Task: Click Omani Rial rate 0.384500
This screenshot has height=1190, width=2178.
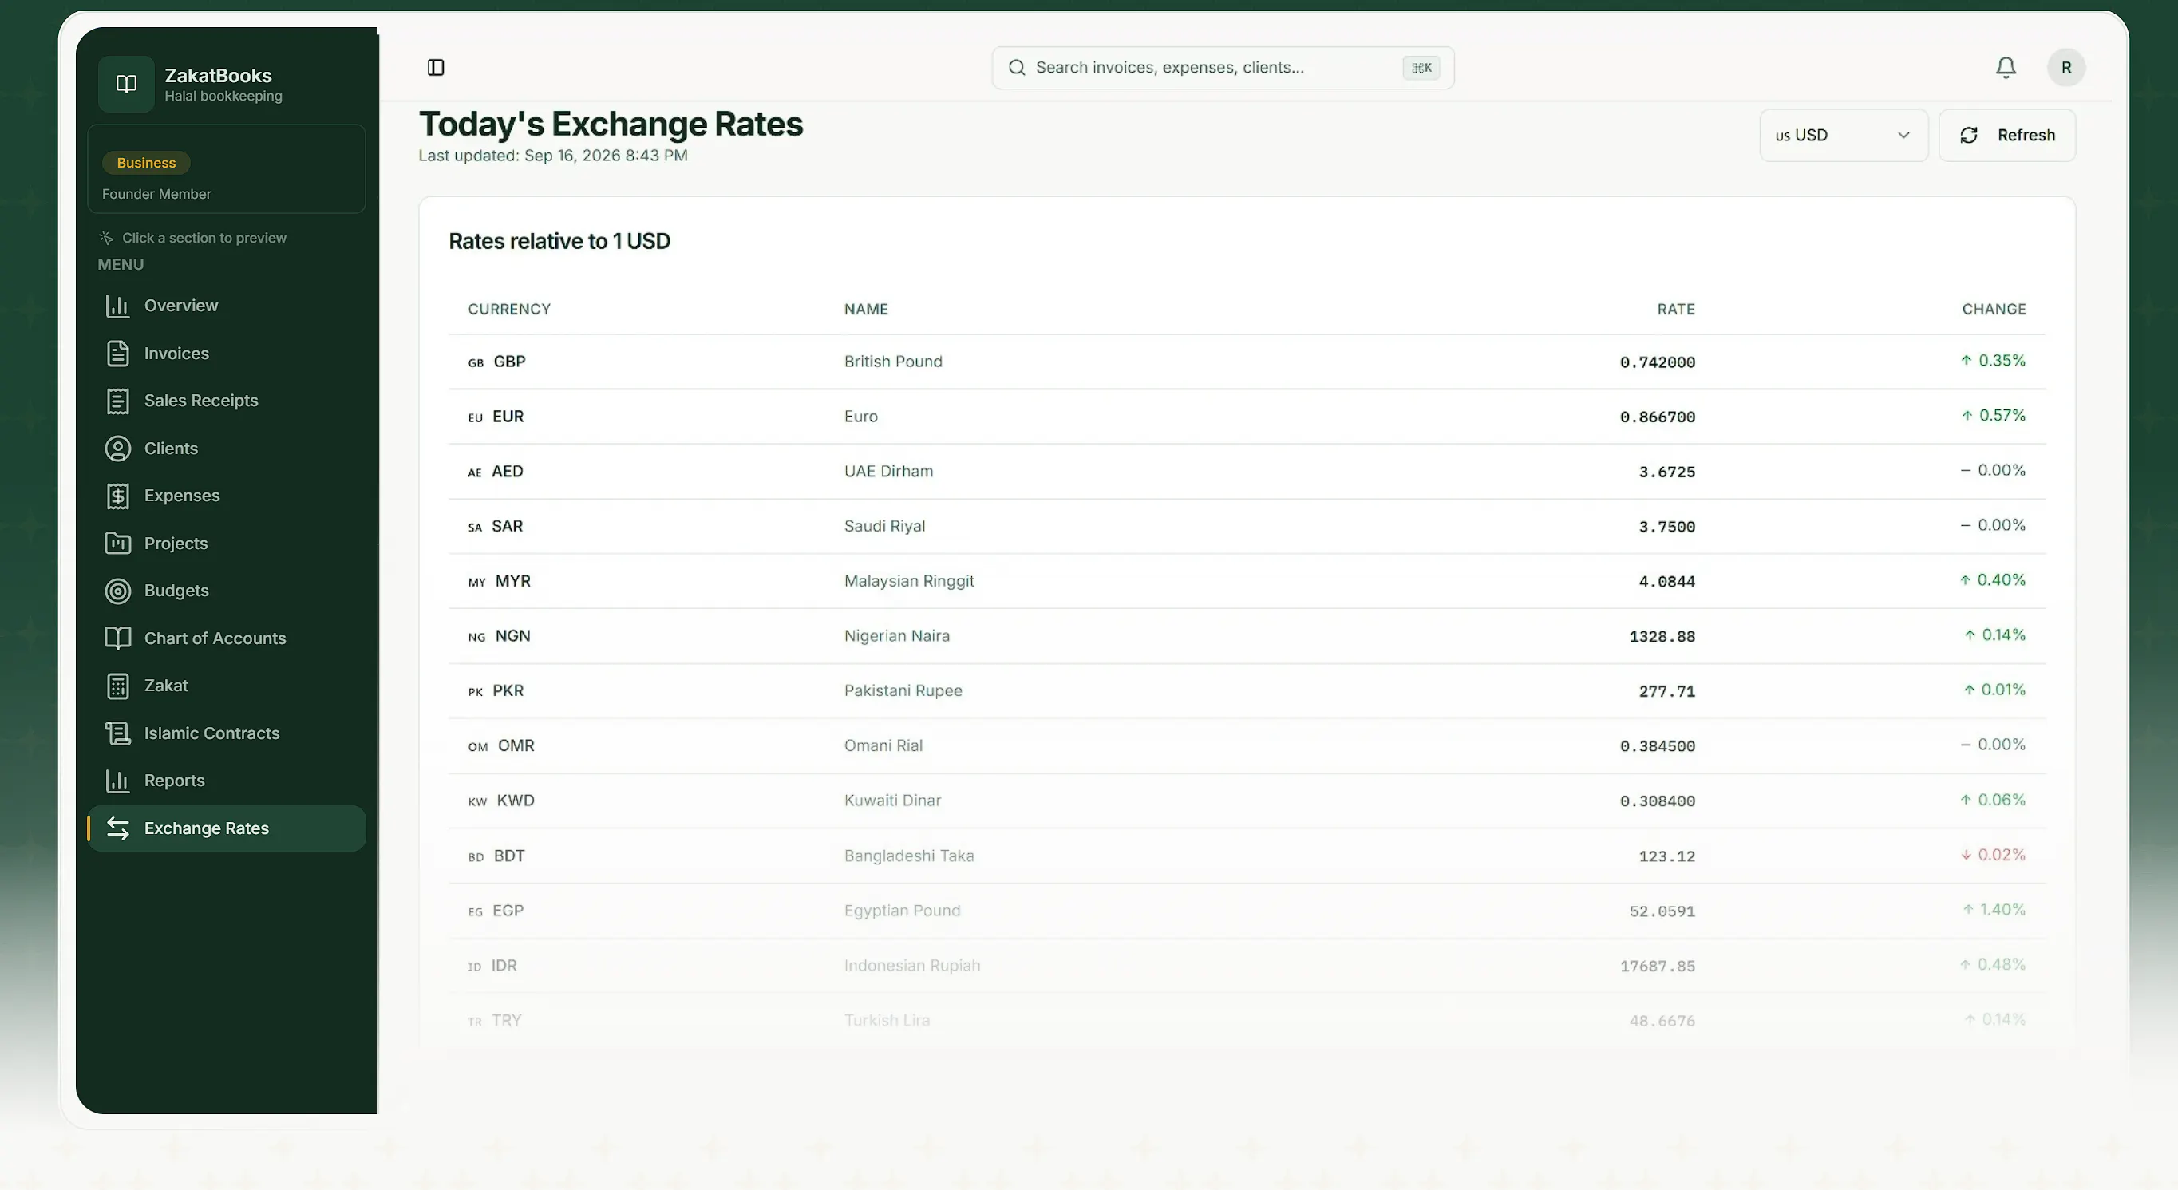Action: 1657,746
